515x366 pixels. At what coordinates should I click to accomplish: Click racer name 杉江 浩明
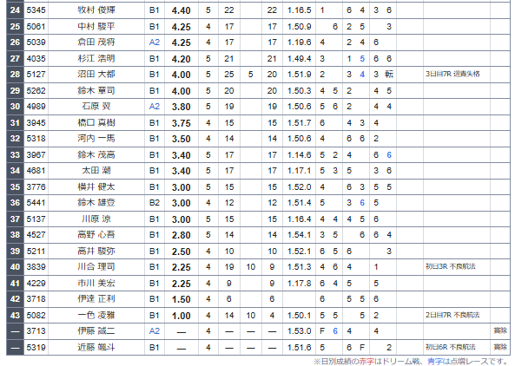pyautogui.click(x=96, y=58)
